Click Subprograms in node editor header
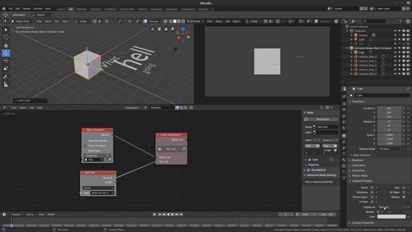This screenshot has height=232, width=412. [131, 108]
